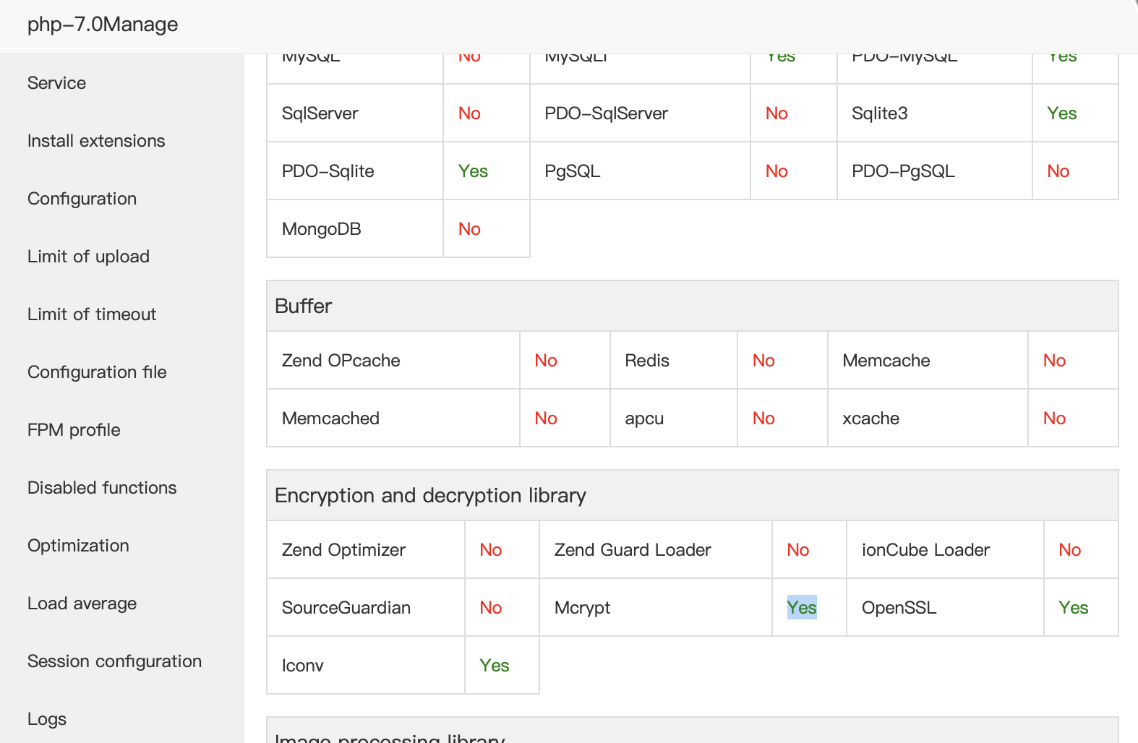Image resolution: width=1138 pixels, height=743 pixels.
Task: Click the Buffer section header
Action: click(303, 306)
